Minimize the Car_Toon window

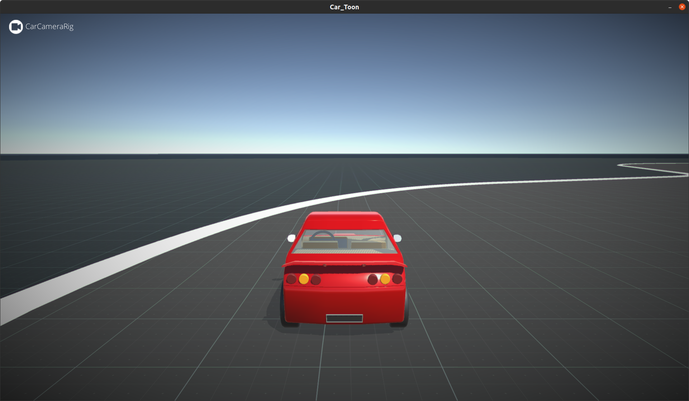coord(670,7)
